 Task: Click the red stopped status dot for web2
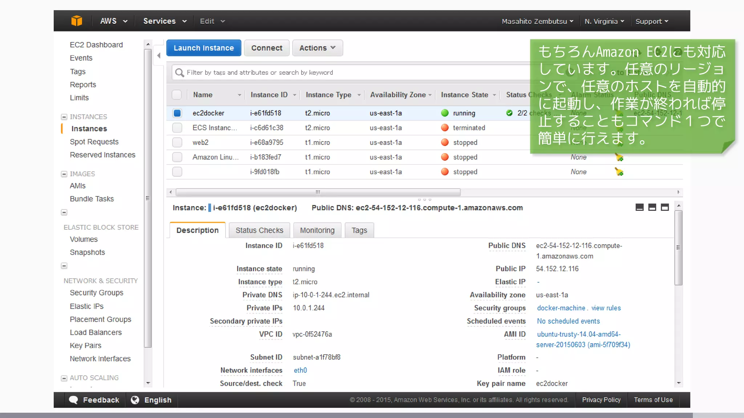click(x=445, y=142)
